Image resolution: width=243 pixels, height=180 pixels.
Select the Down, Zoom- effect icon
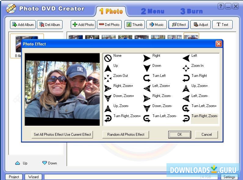[147, 108]
